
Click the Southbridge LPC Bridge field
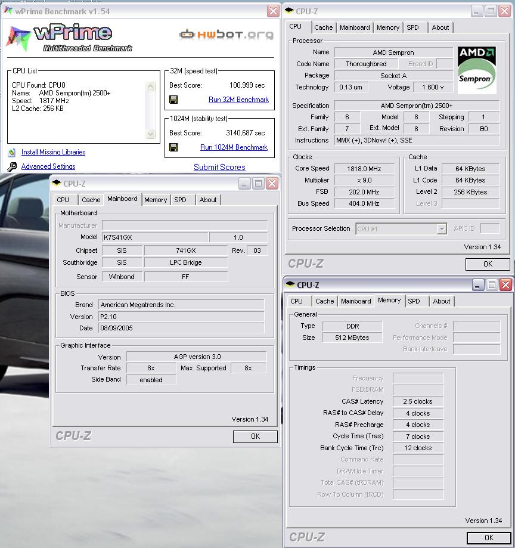click(x=186, y=262)
